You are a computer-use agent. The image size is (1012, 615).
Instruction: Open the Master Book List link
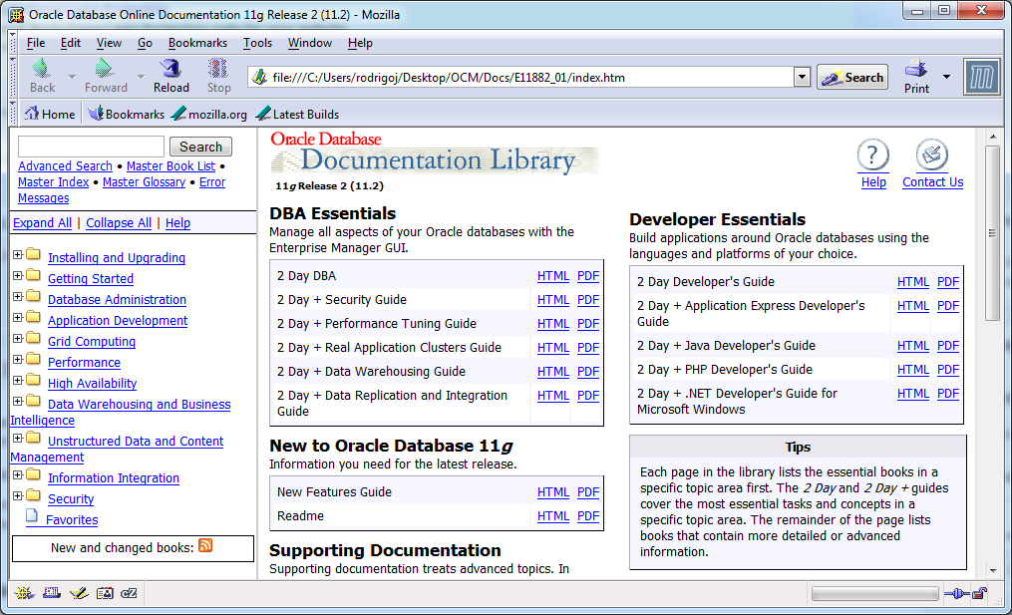pyautogui.click(x=170, y=165)
